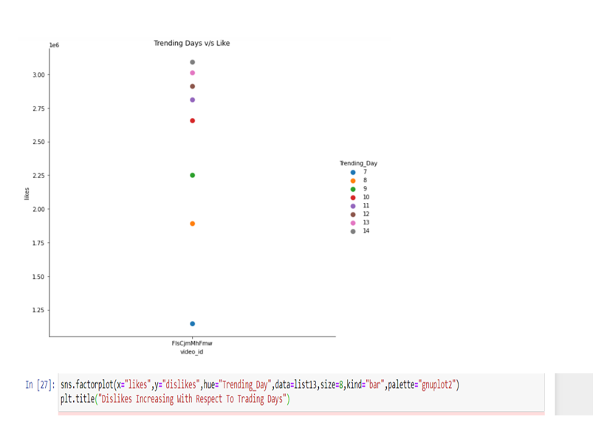Viewport: 607px width, 425px height.
Task: Select red legend swatch for day 10
Action: point(353,198)
